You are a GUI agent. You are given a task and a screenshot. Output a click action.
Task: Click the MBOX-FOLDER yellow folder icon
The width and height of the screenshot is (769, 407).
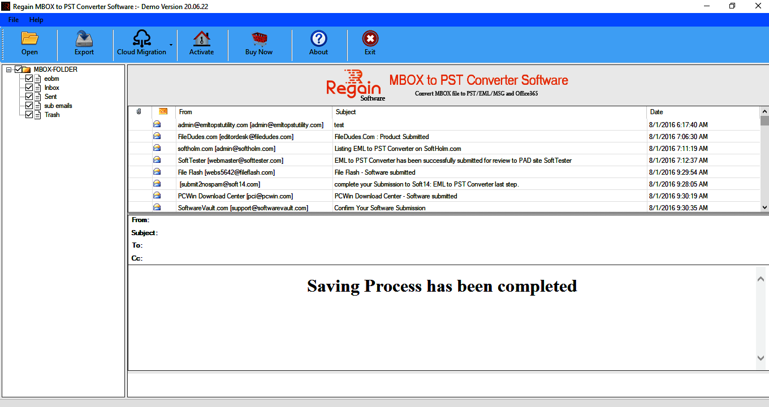(27, 70)
